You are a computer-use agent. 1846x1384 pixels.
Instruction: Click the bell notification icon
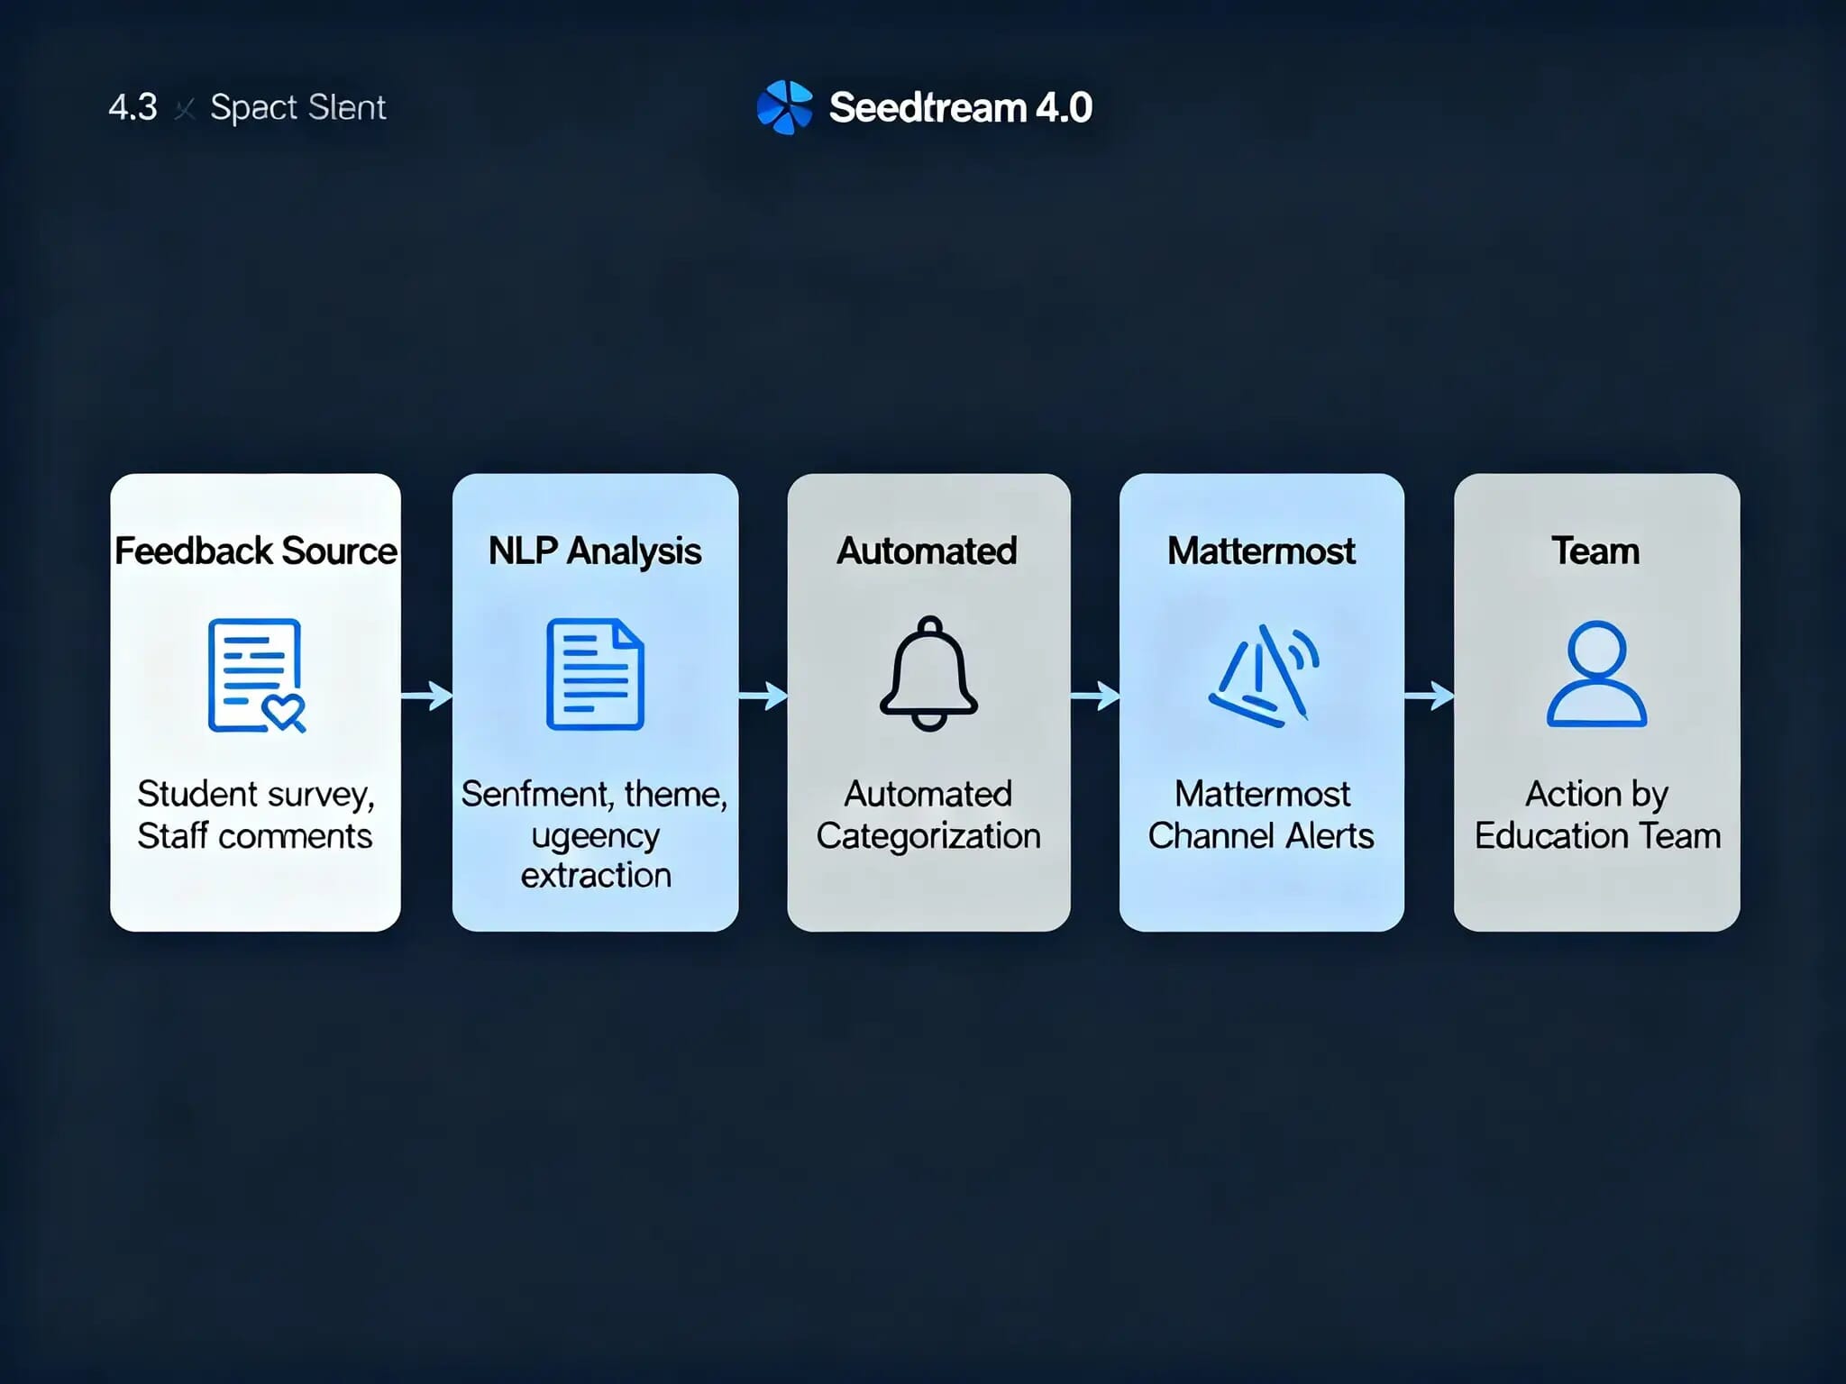(928, 673)
